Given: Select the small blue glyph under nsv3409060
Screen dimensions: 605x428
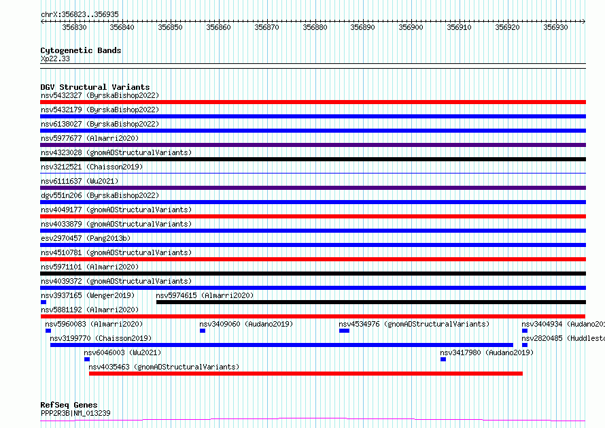Looking at the screenshot, I should coord(203,331).
